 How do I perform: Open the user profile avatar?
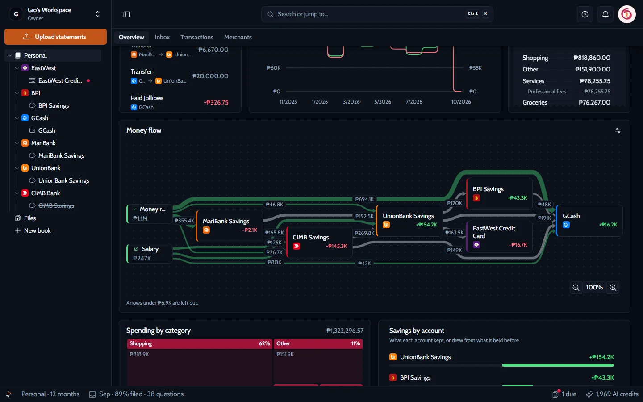[x=627, y=14]
